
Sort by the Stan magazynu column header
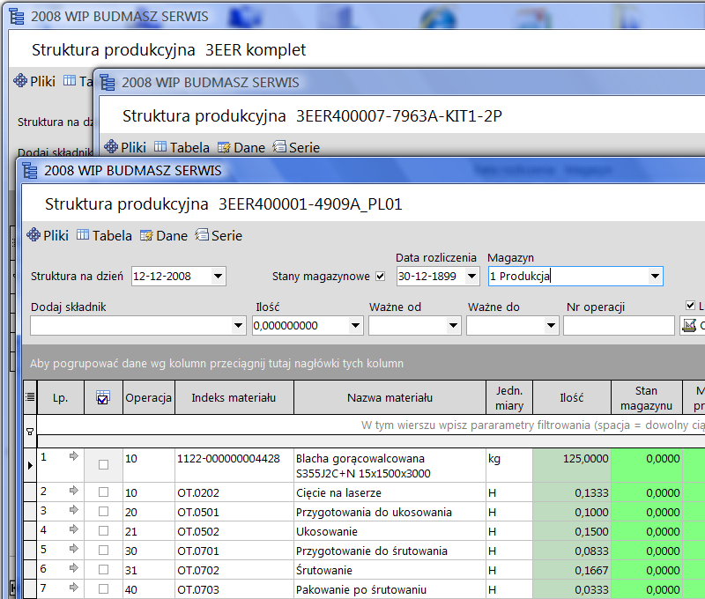[646, 397]
